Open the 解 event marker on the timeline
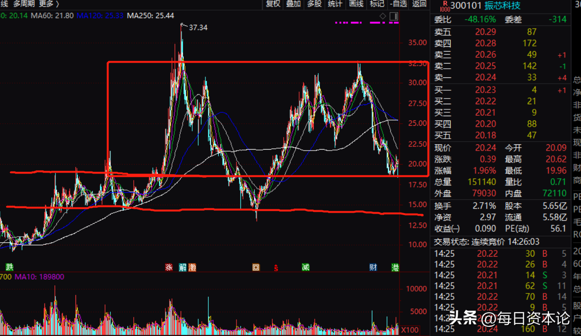Screen dimensions: 581x336 tap(183, 267)
